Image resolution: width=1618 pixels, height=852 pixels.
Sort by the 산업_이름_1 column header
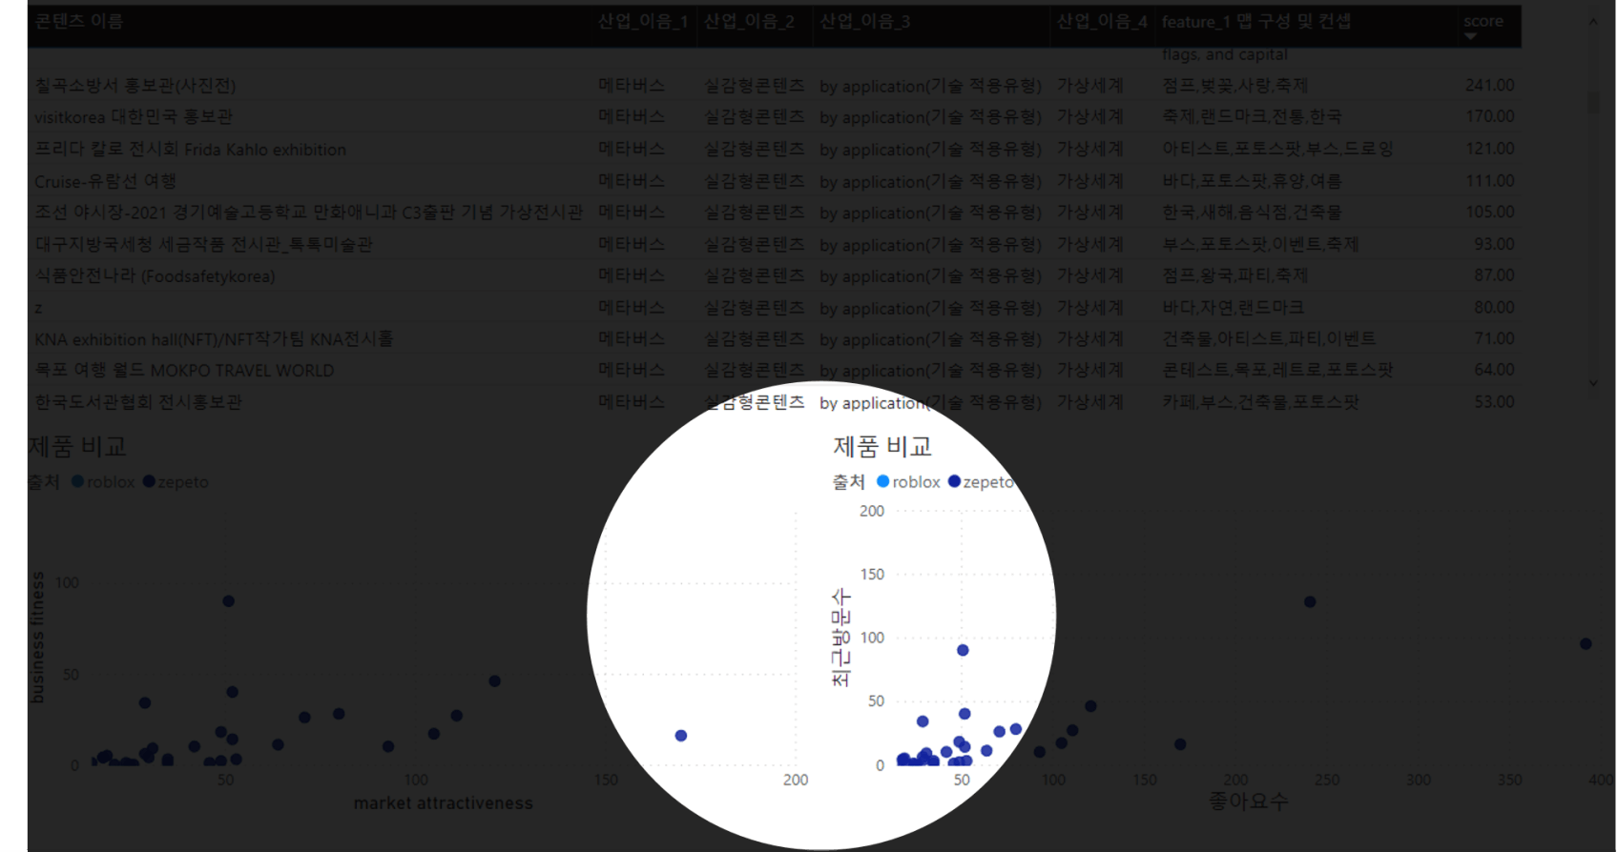click(x=642, y=21)
